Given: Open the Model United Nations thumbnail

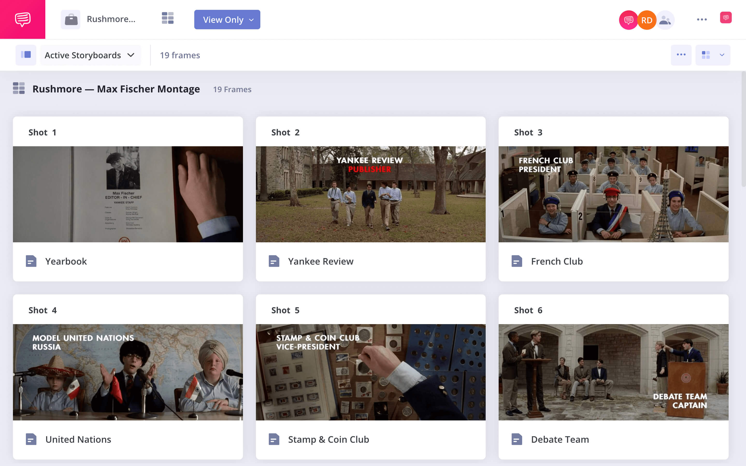Looking at the screenshot, I should click(128, 372).
